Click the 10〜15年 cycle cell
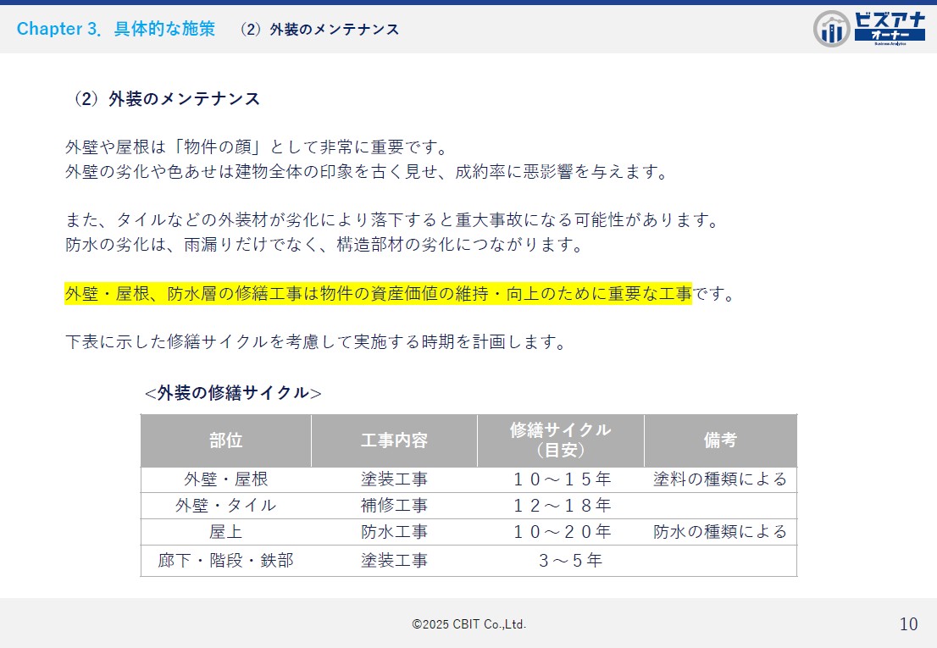937x648 pixels. coord(561,479)
